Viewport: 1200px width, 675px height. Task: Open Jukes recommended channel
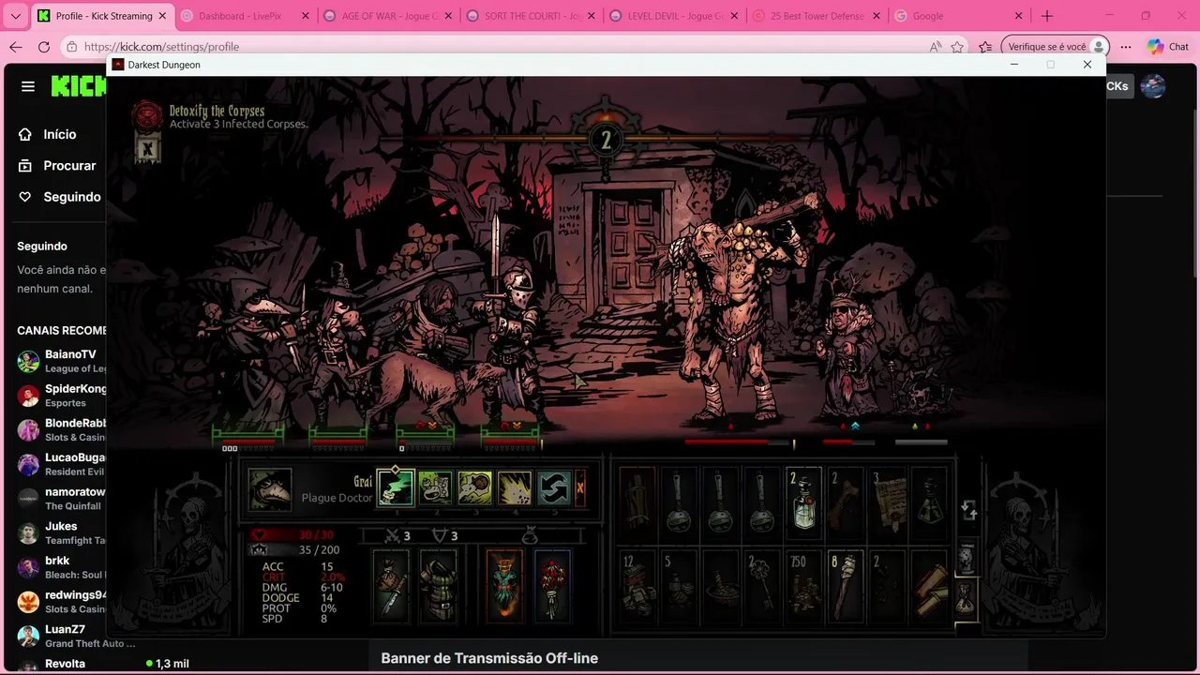click(59, 532)
